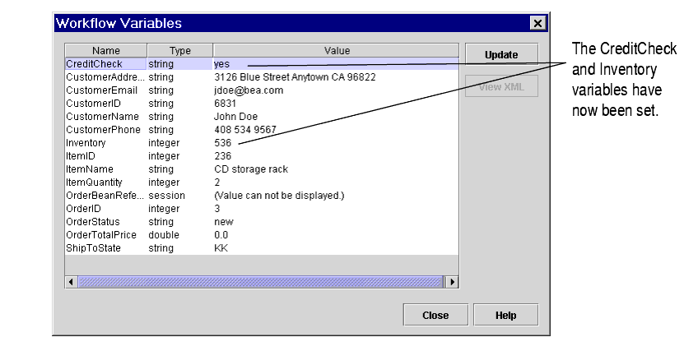The height and width of the screenshot is (351, 698).
Task: Select the CustomerPhone variable
Action: tap(103, 130)
